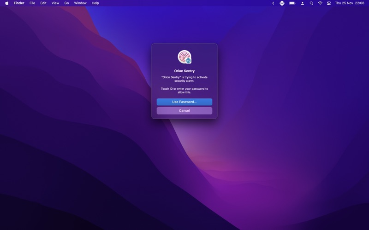Open the Window menu
The height and width of the screenshot is (230, 369).
pyautogui.click(x=80, y=3)
